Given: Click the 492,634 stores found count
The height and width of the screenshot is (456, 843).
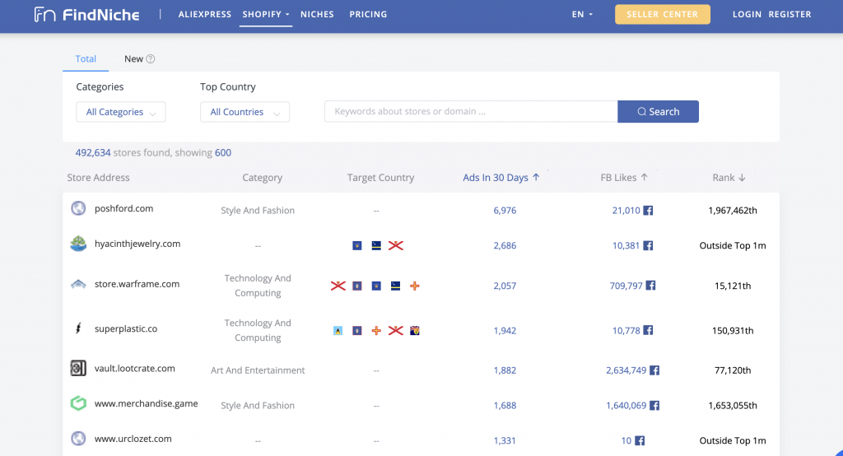Looking at the screenshot, I should click(x=93, y=153).
